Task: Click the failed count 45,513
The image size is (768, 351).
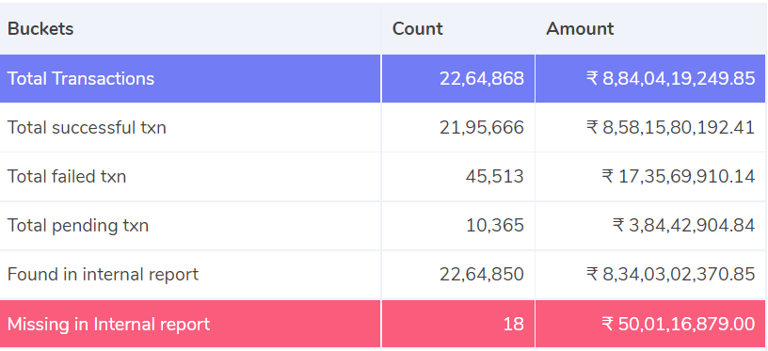Action: 495,177
